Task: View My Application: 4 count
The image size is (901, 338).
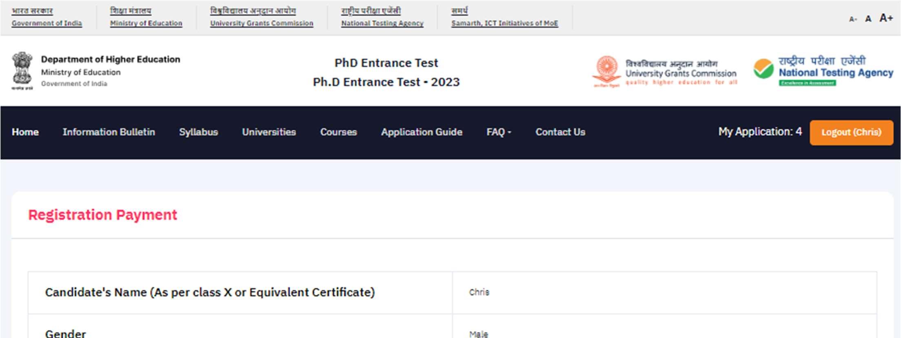Action: click(x=760, y=132)
